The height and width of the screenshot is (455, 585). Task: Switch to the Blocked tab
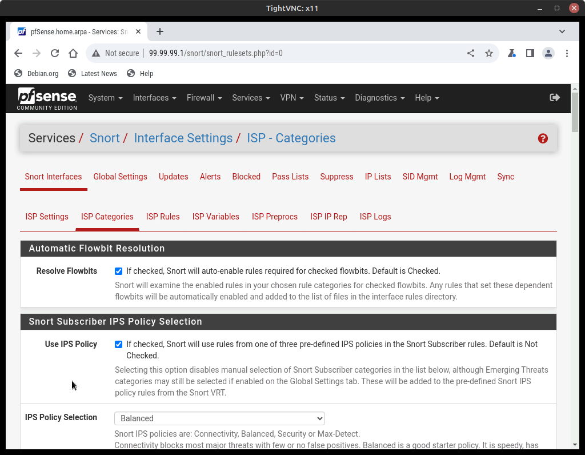coord(246,177)
